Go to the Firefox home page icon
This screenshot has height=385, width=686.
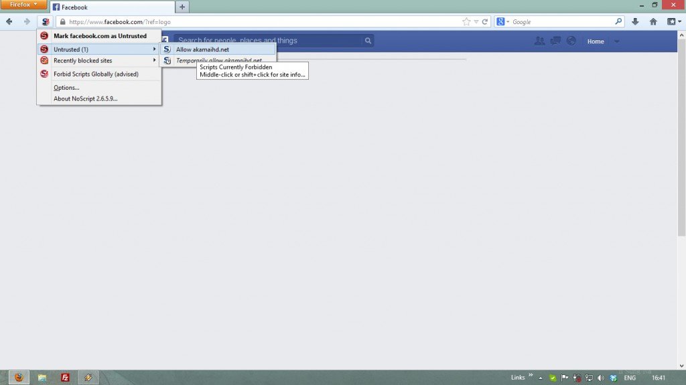click(x=653, y=21)
